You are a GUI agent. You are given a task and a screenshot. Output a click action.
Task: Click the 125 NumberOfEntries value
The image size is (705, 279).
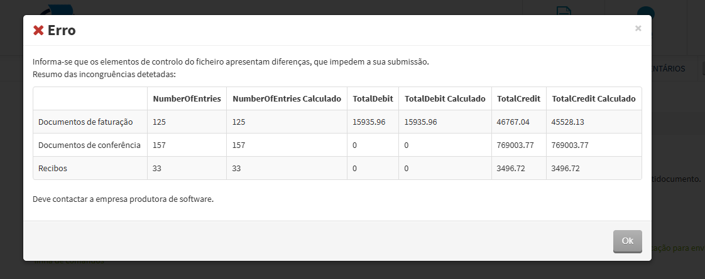[x=159, y=122]
